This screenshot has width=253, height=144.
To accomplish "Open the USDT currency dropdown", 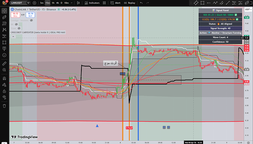I will 248,10.
